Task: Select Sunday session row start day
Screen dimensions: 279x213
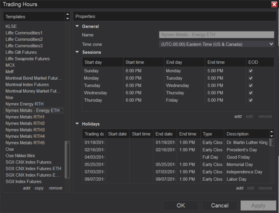Action: [x=91, y=71]
